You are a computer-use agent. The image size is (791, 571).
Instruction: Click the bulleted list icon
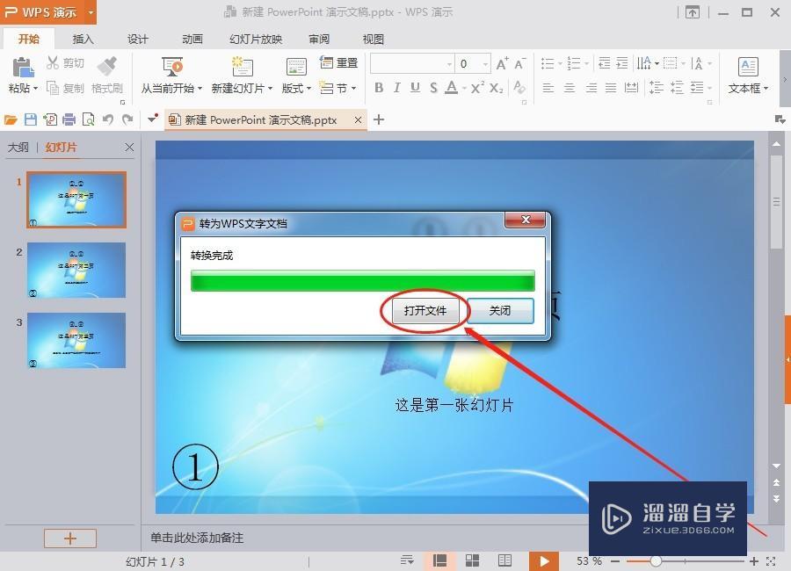coord(548,63)
